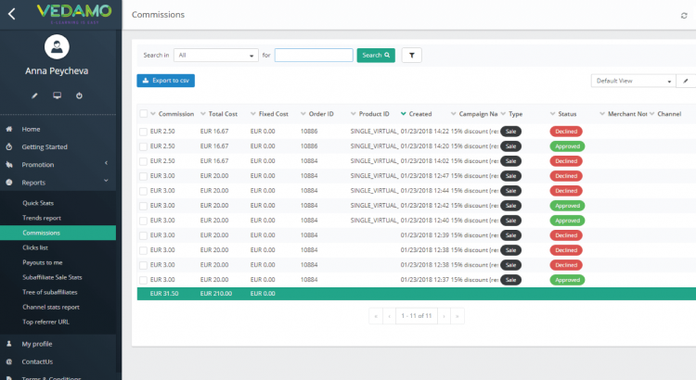This screenshot has width=696, height=380.
Task: Open the Trends report
Action: point(42,218)
